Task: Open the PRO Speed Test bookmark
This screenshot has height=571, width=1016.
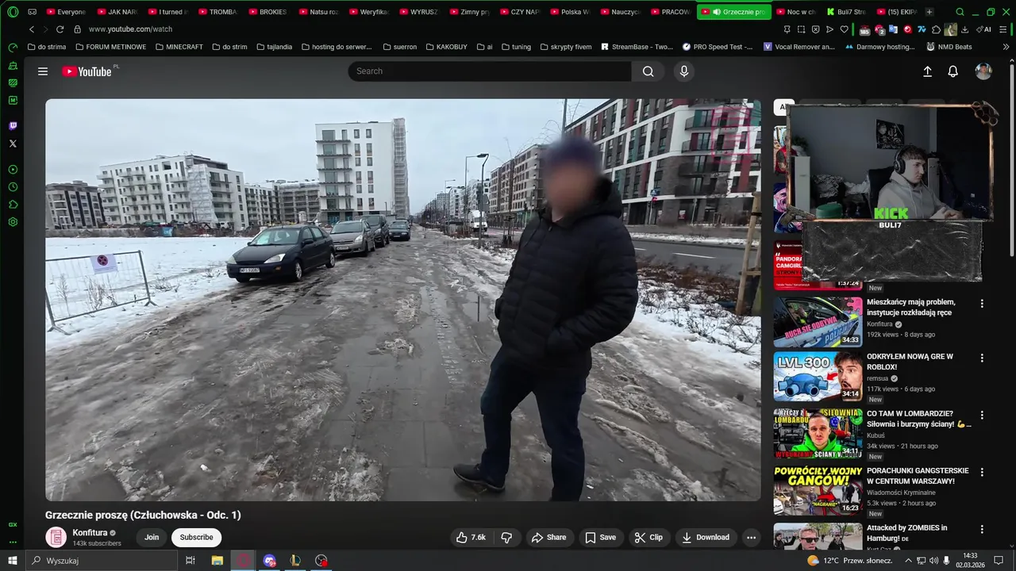Action: tap(718, 47)
